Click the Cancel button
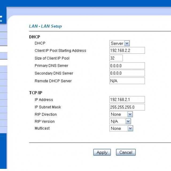 [x=126, y=152]
